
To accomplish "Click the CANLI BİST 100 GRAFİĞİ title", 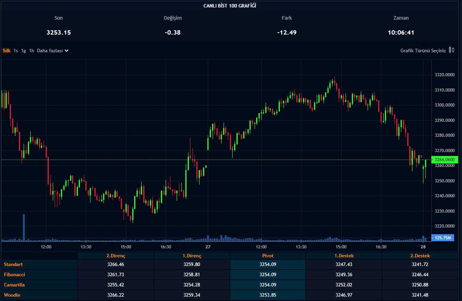I will tap(230, 6).
